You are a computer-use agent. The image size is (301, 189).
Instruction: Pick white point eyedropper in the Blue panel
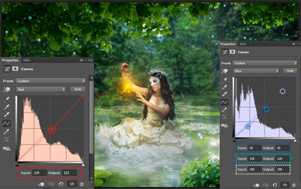(224, 94)
